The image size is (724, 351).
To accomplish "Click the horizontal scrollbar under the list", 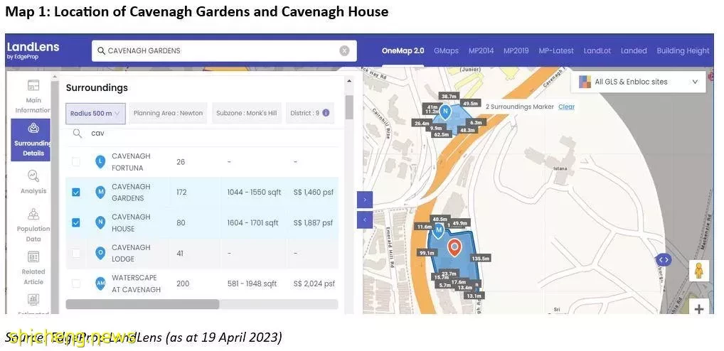I will pos(142,304).
